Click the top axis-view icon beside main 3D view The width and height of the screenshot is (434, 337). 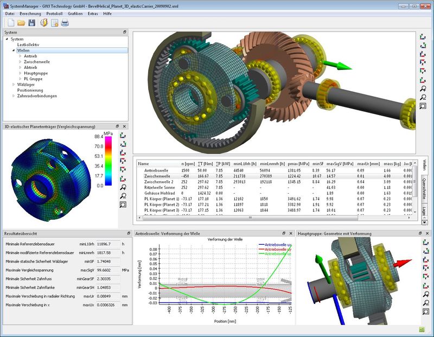coord(423,38)
